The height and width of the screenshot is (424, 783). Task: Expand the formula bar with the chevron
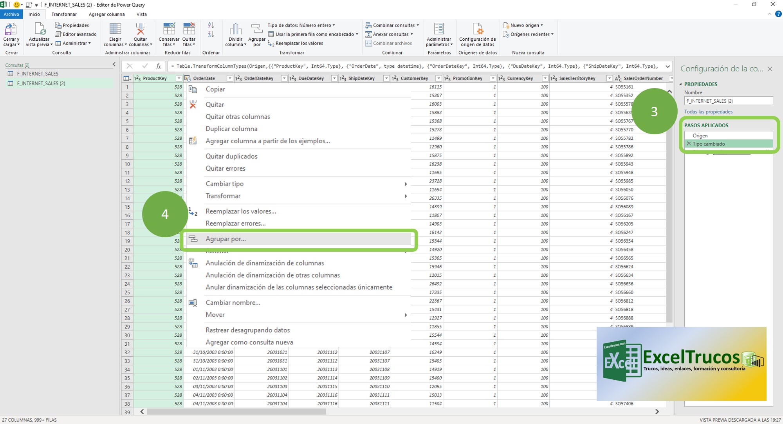(668, 66)
